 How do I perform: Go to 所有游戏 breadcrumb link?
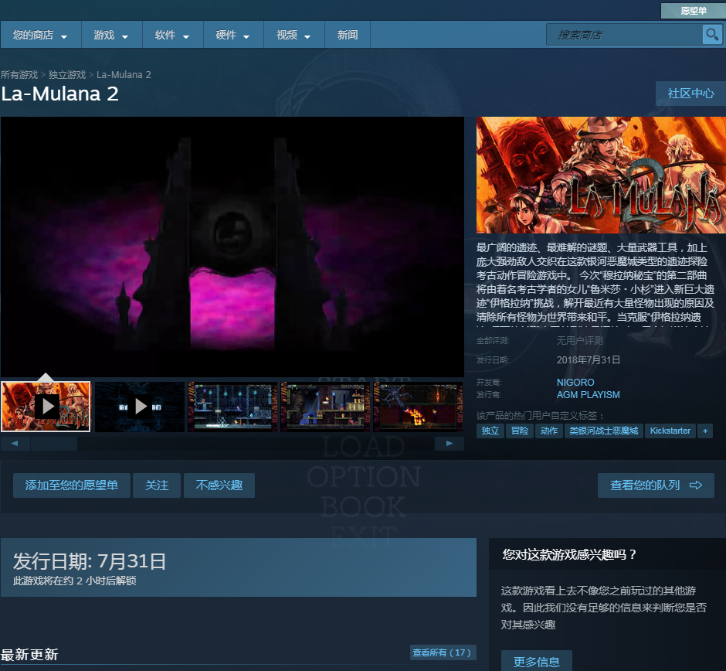(19, 75)
